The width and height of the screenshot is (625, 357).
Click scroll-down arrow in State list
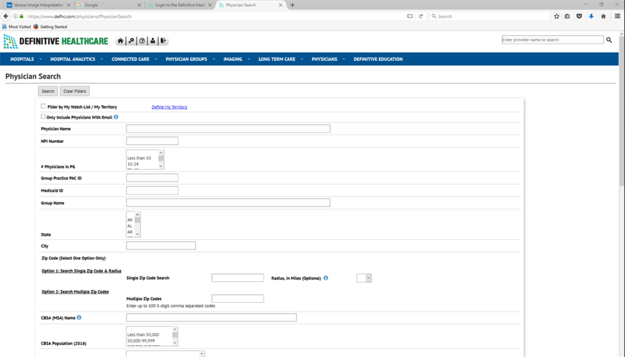[x=138, y=234]
